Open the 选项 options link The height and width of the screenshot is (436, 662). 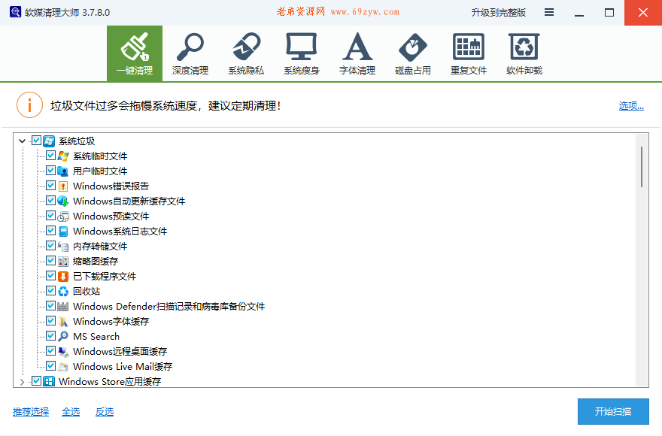(629, 104)
